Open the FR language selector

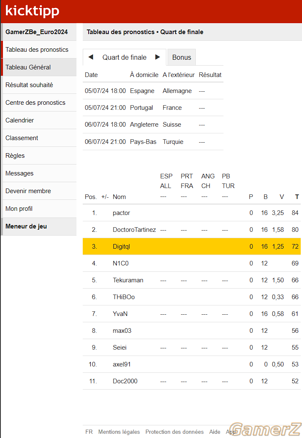(89, 432)
